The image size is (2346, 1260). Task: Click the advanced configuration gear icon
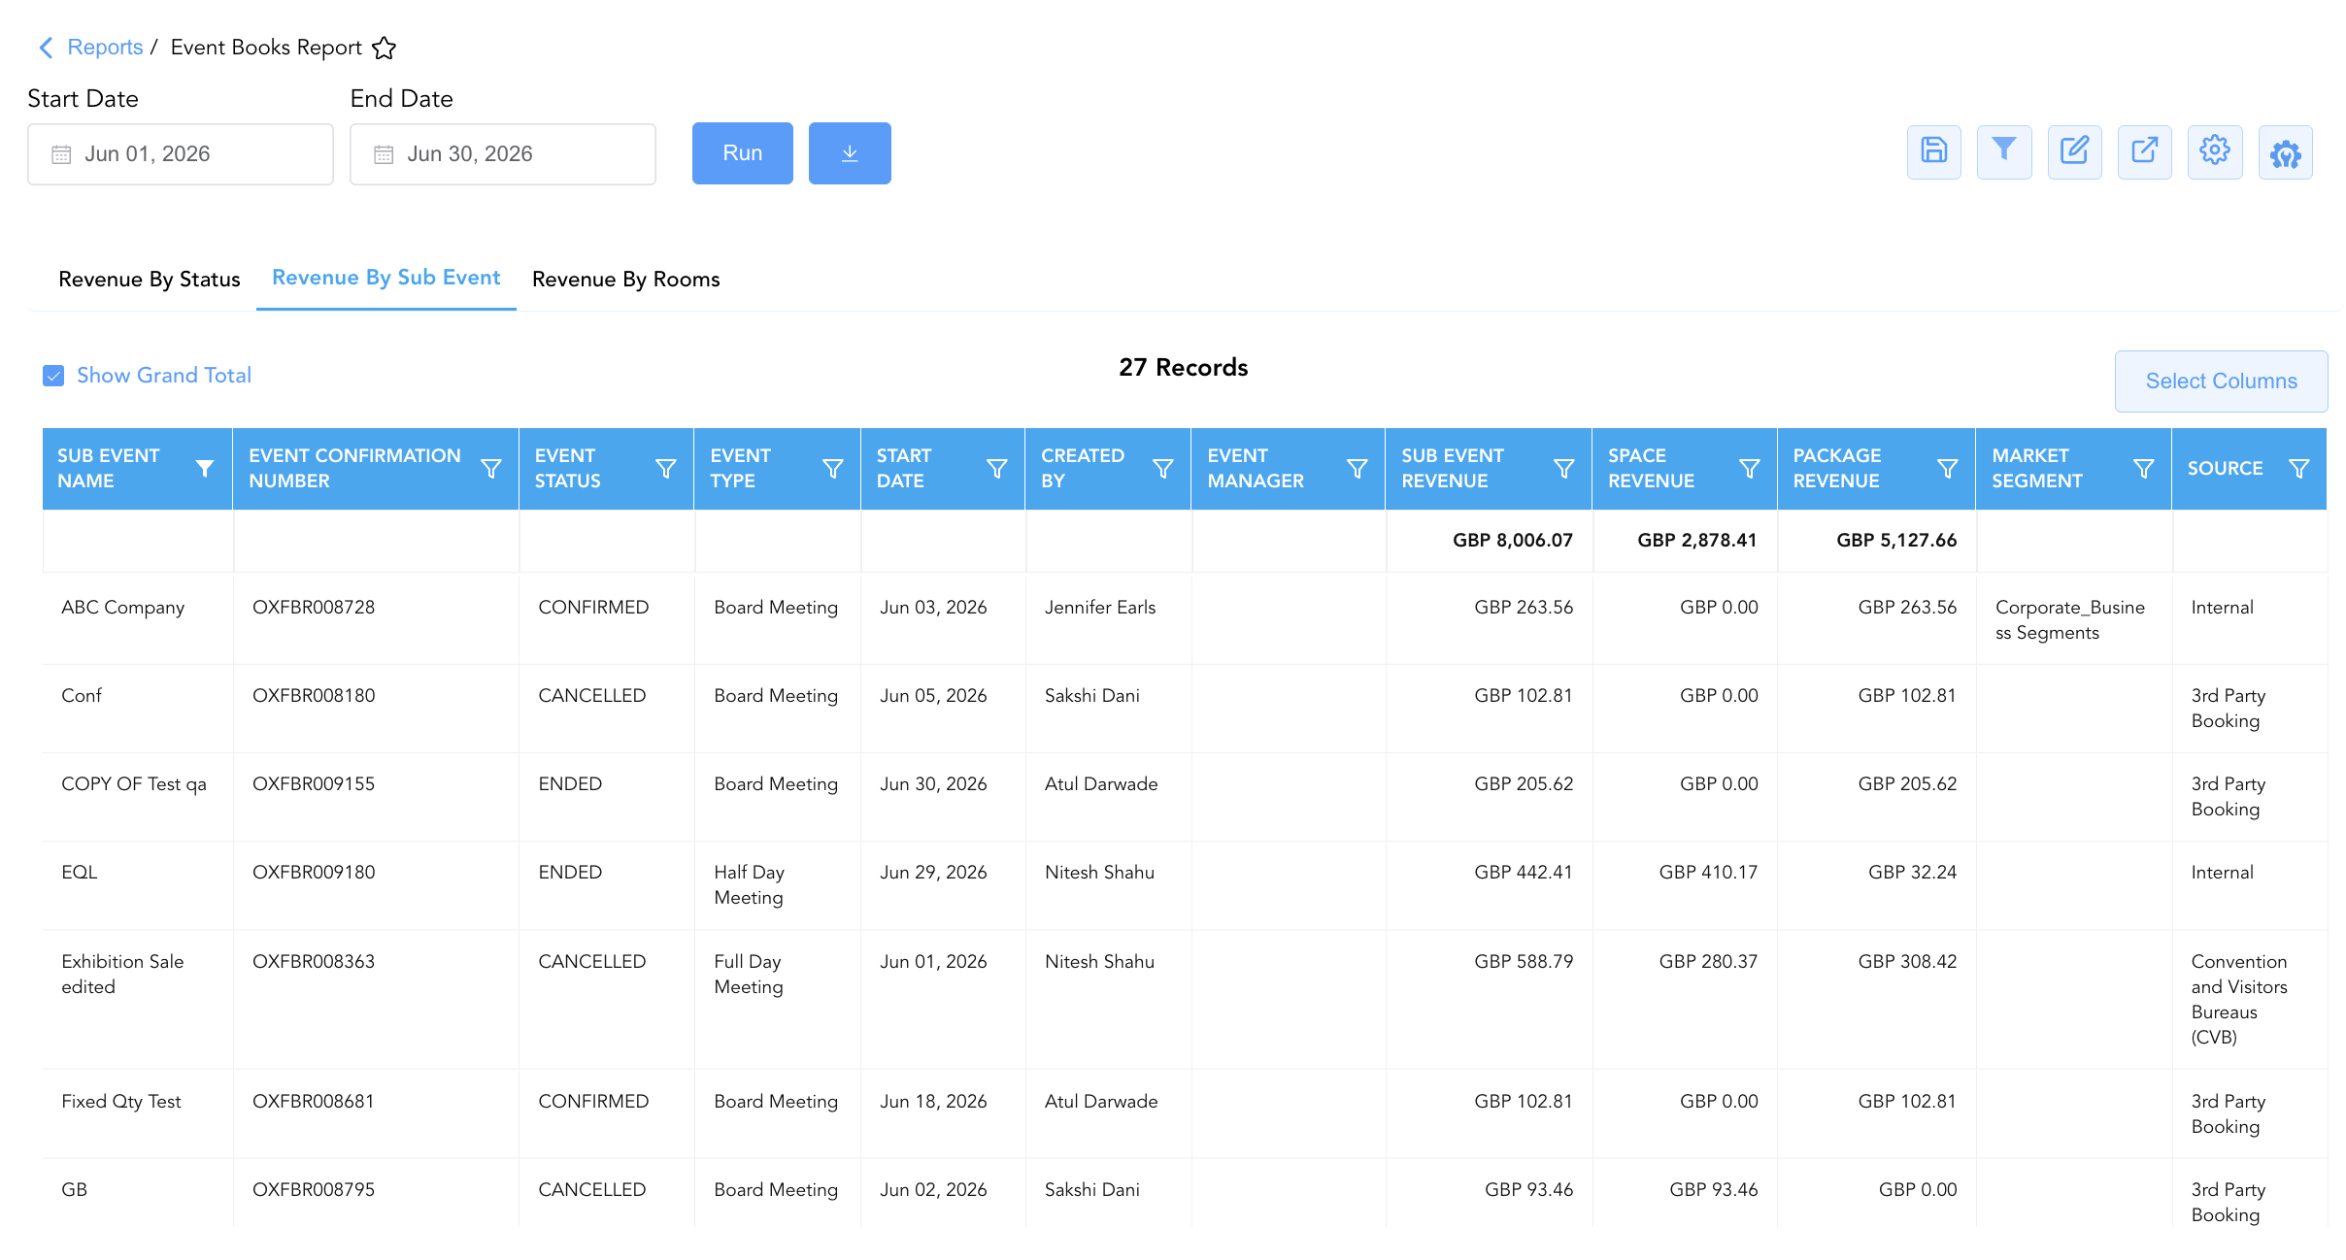coord(2285,151)
